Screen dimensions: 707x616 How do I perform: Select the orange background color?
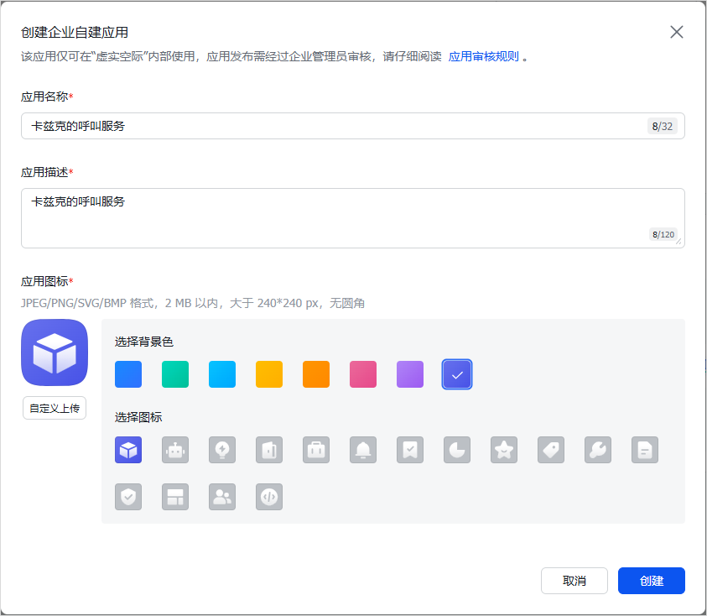click(x=316, y=374)
